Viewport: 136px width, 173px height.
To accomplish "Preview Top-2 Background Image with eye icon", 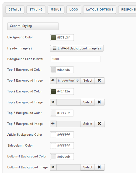I will (x=53, y=102).
